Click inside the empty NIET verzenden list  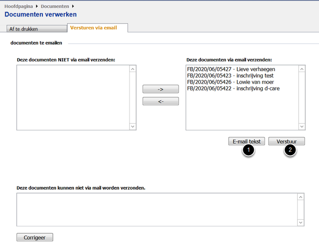72,97
